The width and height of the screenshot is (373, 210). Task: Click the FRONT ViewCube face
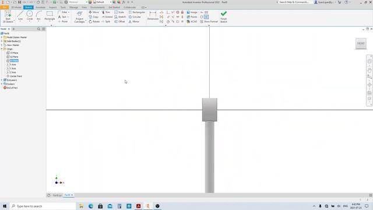tap(361, 44)
